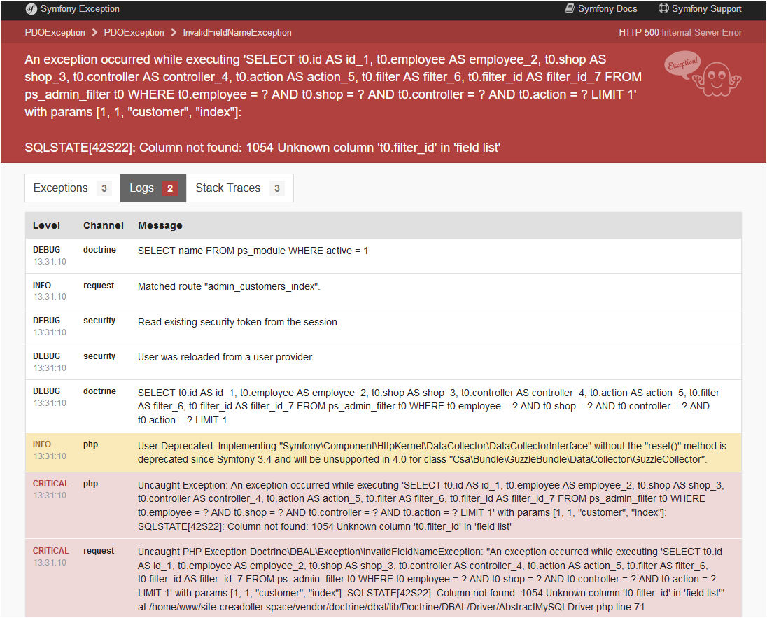The width and height of the screenshot is (767, 618).
Task: Select 'SELECT name FROM ps_module' log message
Action: [253, 251]
